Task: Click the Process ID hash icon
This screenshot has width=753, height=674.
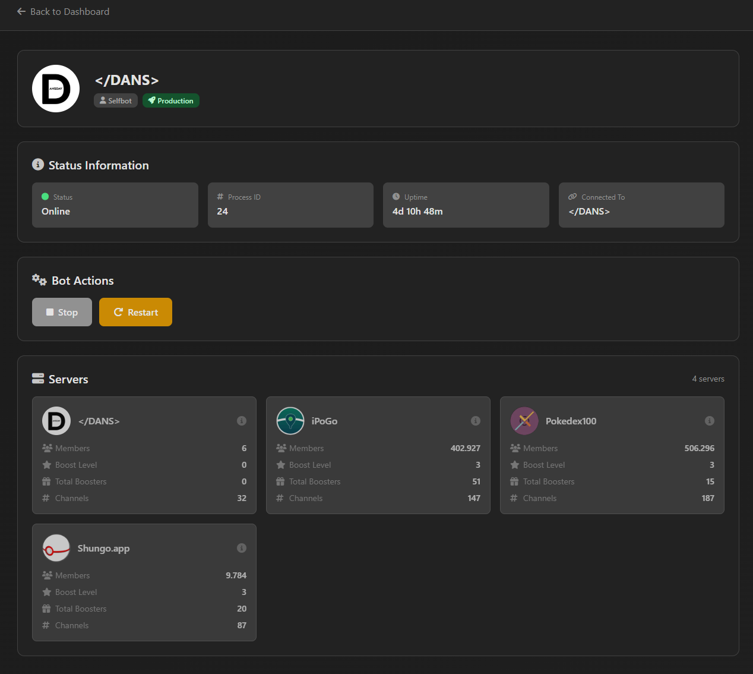Action: (x=220, y=197)
